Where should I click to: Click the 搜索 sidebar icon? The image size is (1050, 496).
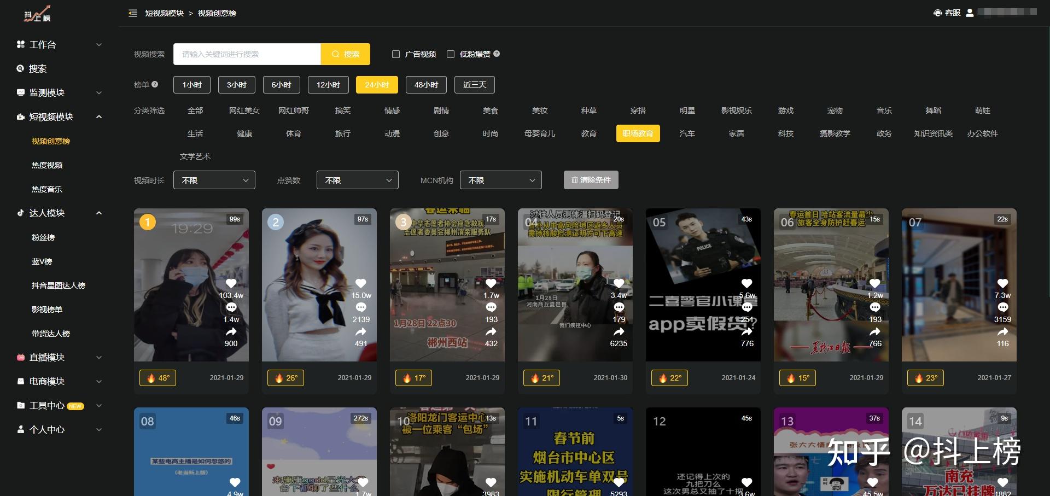click(21, 68)
